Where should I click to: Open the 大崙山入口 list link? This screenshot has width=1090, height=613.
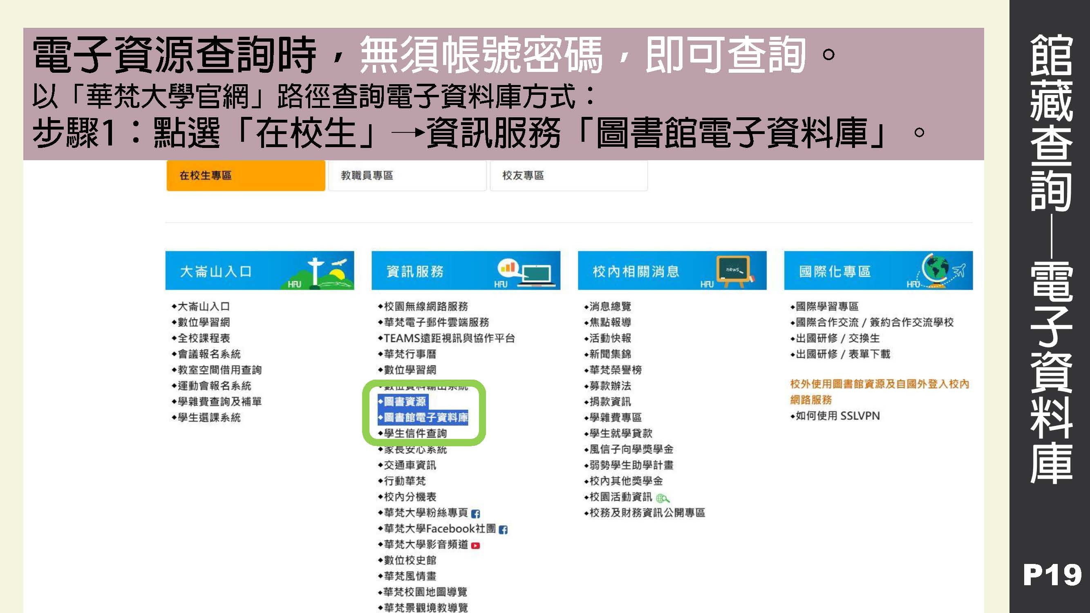pyautogui.click(x=204, y=306)
